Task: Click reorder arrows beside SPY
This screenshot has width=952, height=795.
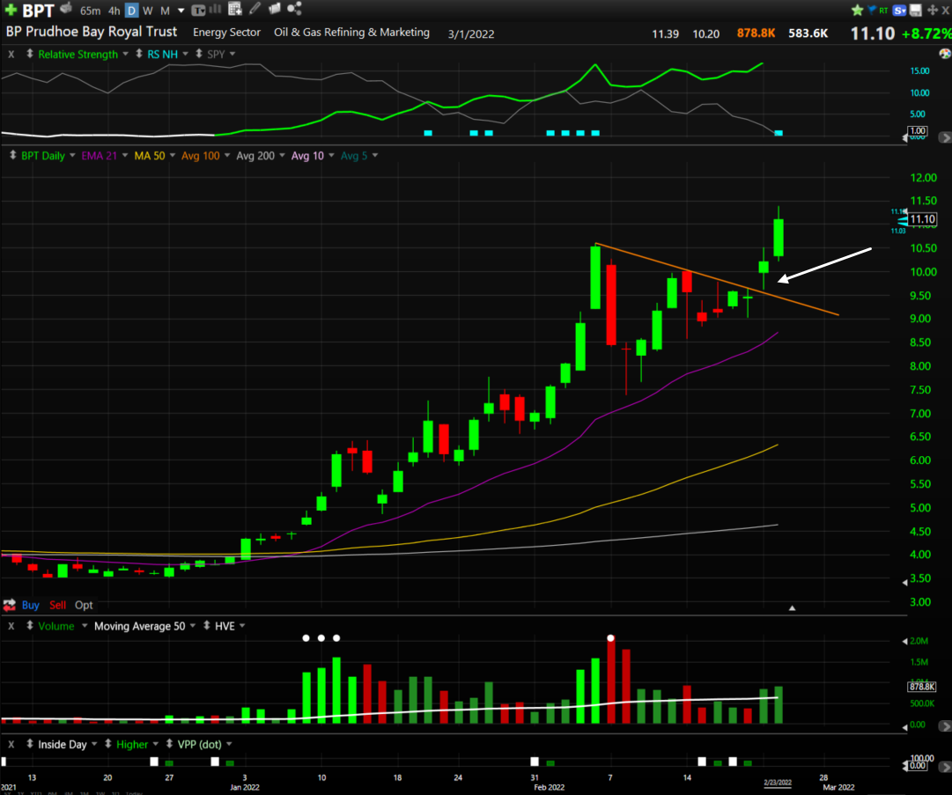Action: (198, 54)
